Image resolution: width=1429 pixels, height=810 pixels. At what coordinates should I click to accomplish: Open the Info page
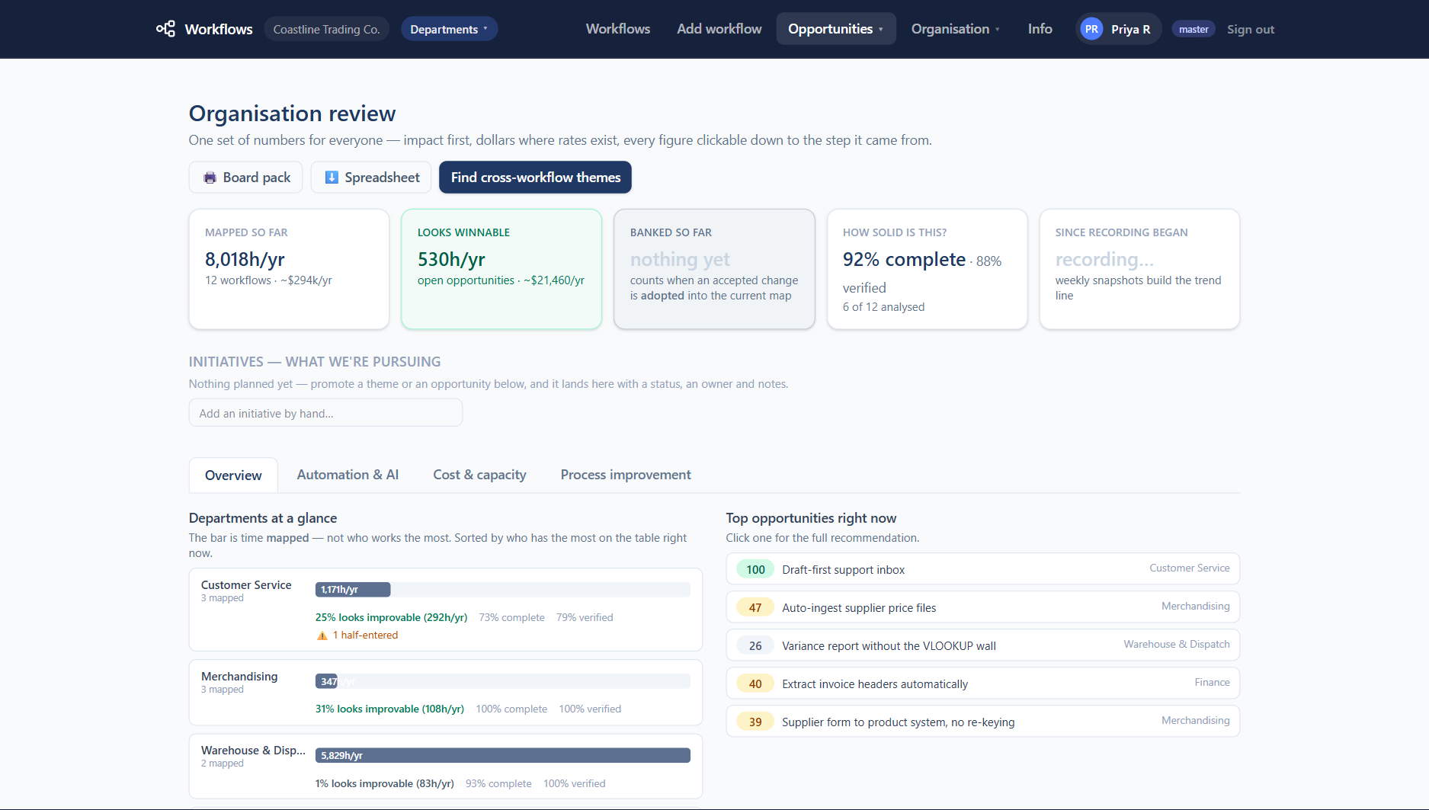[x=1040, y=29]
